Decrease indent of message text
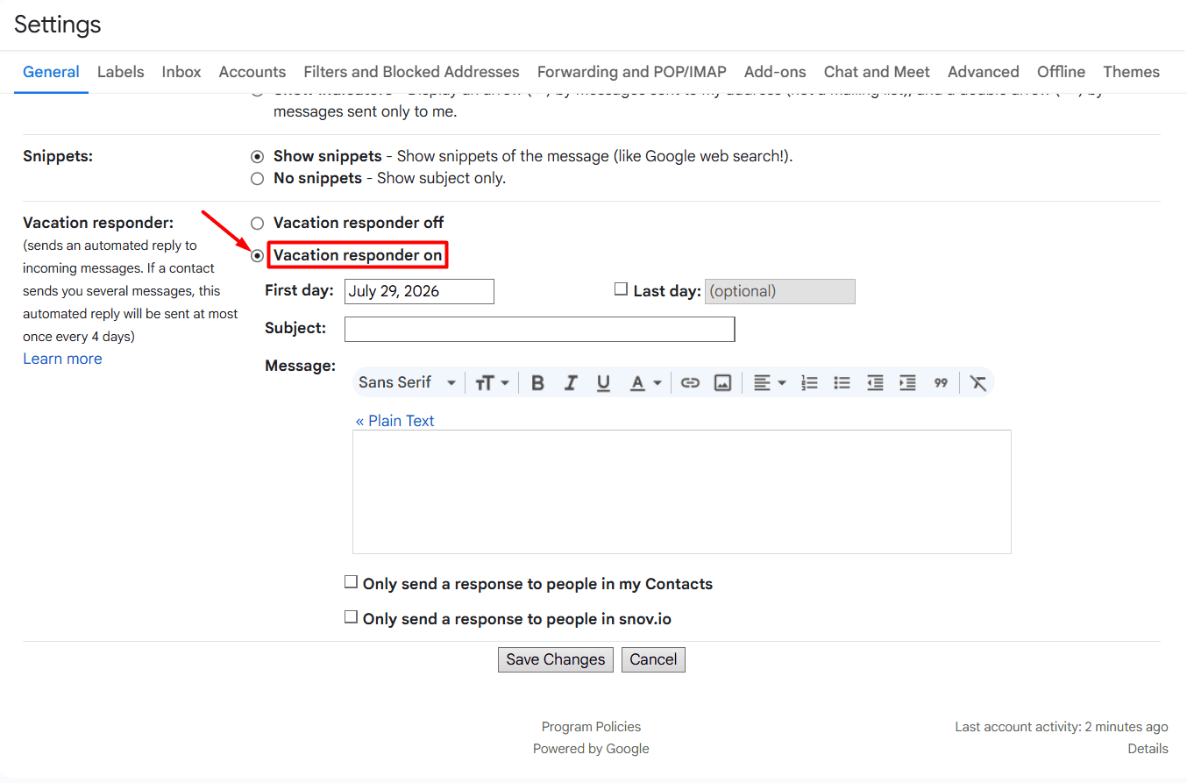The height and width of the screenshot is (783, 1187). (x=875, y=382)
